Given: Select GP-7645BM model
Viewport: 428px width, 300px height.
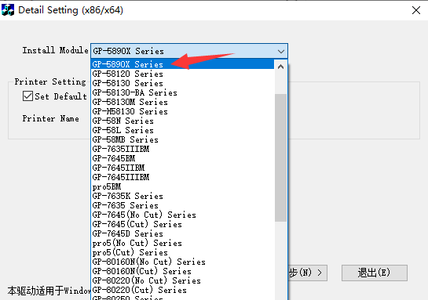Looking at the screenshot, I should (183, 158).
